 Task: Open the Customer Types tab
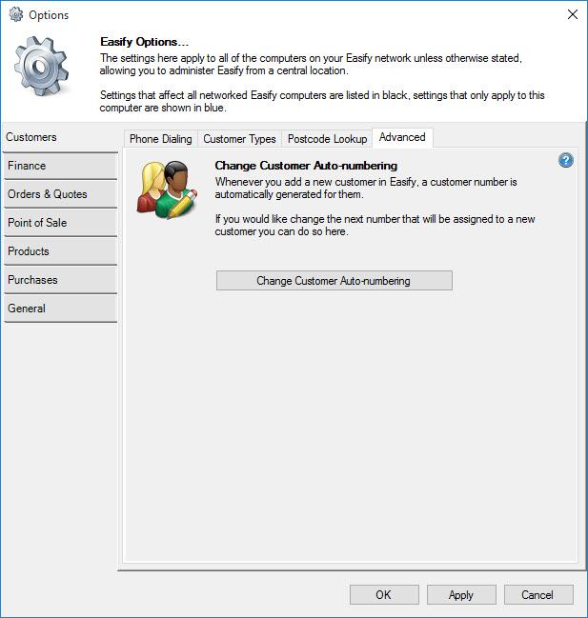[239, 139]
